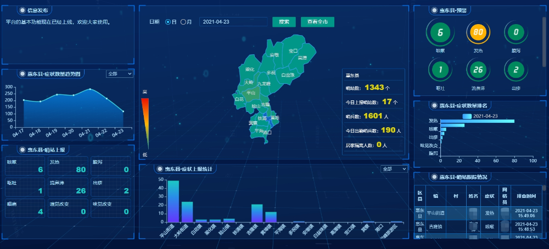549x249 pixels.
Task: Click the 查看全市 button
Action: coord(317,22)
